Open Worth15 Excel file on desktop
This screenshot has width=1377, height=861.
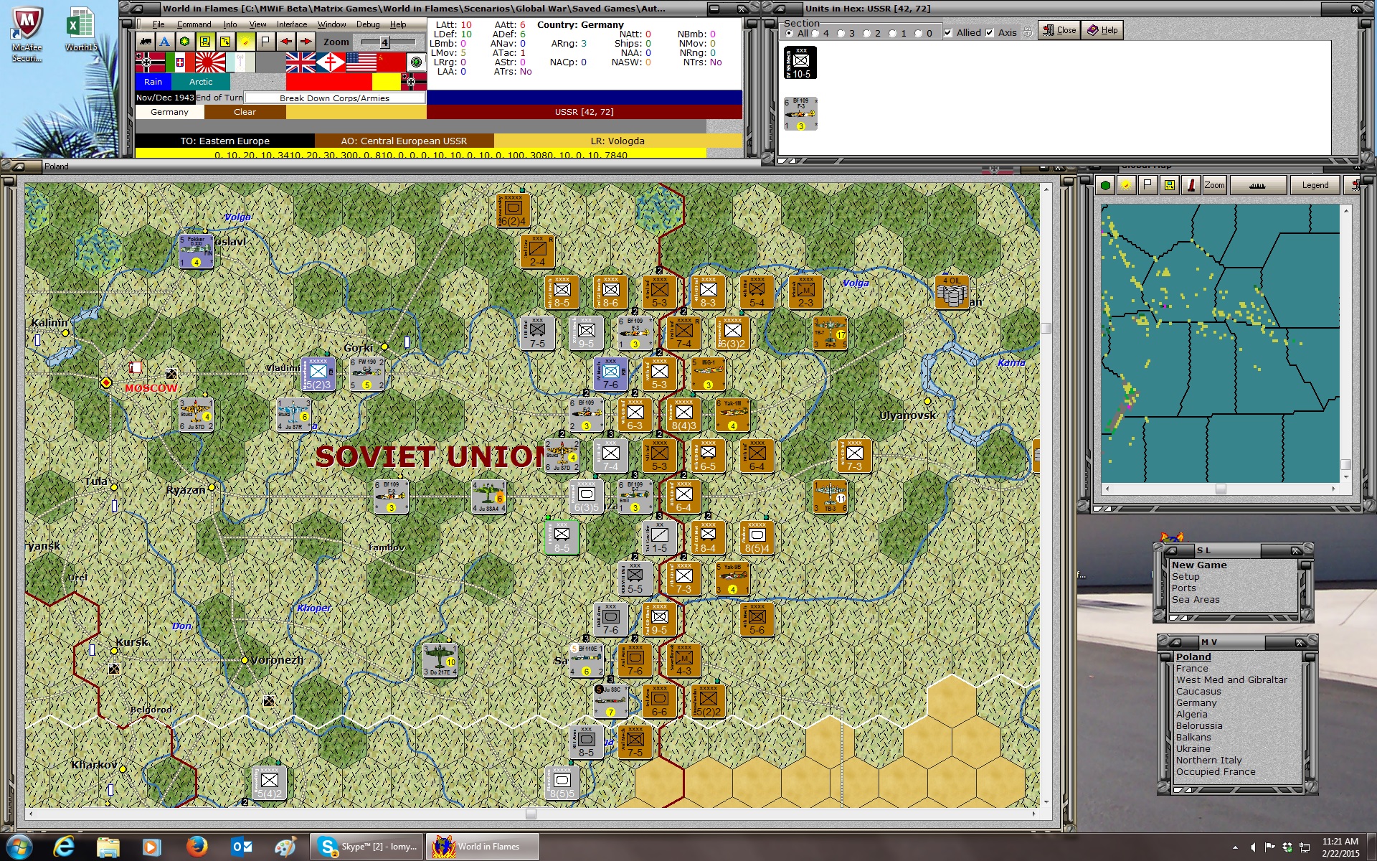click(x=80, y=30)
